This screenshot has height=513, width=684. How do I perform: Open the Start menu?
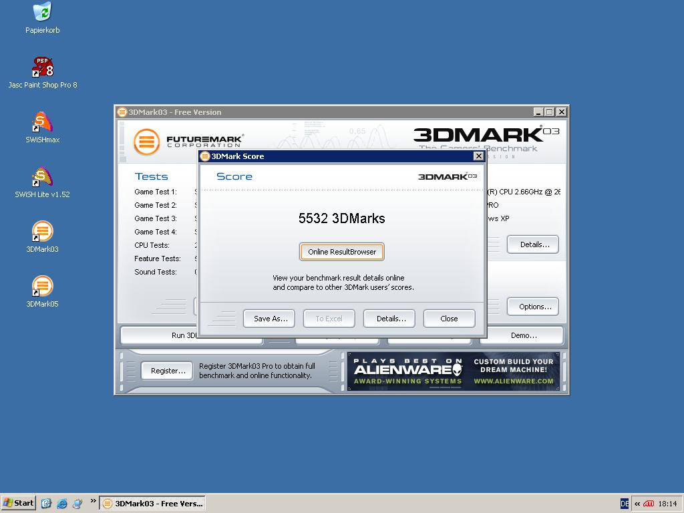pyautogui.click(x=18, y=504)
